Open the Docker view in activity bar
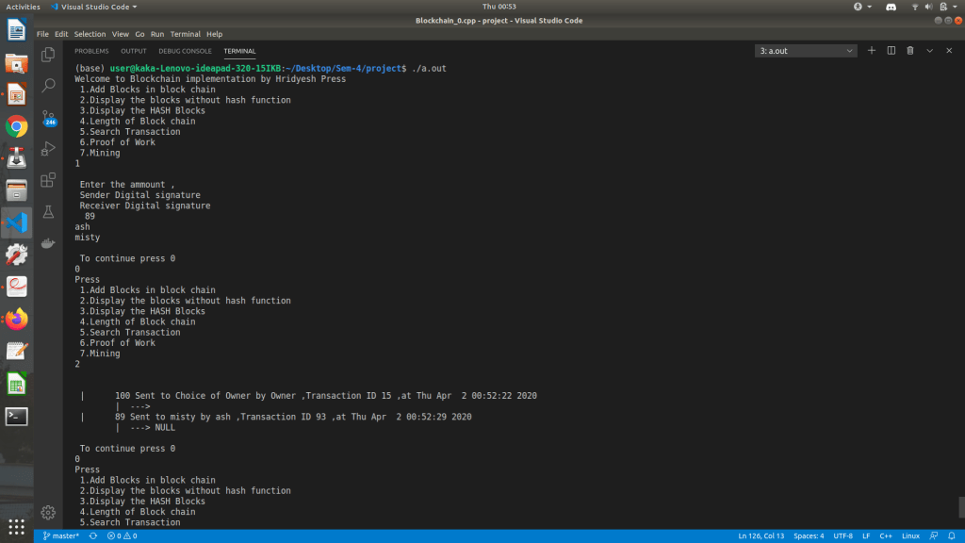This screenshot has width=965, height=543. (x=48, y=244)
